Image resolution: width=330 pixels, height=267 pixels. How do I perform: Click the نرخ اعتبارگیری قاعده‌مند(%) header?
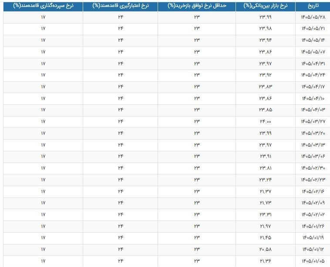[121, 7]
